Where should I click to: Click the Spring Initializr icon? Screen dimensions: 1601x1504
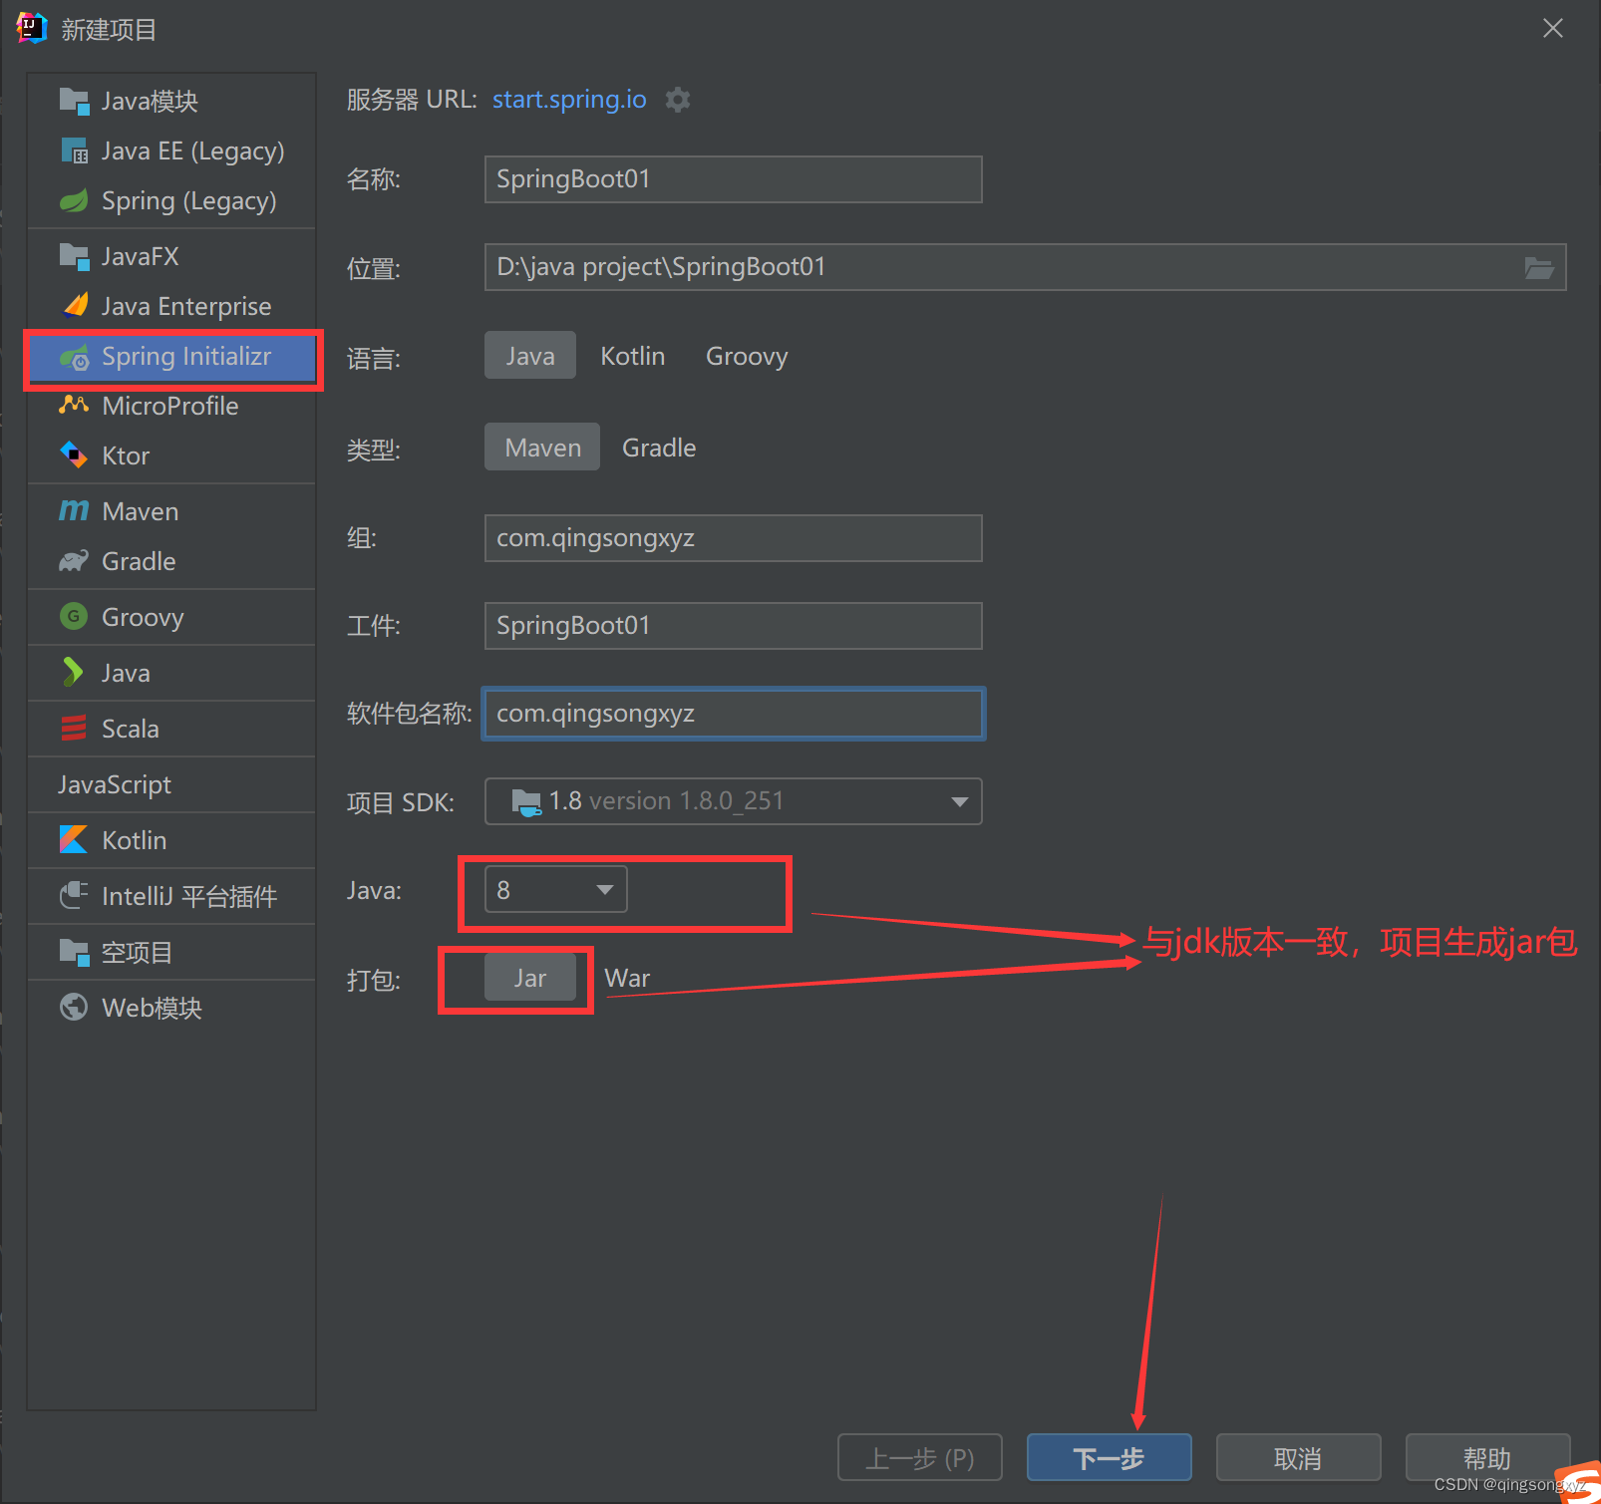pos(74,357)
